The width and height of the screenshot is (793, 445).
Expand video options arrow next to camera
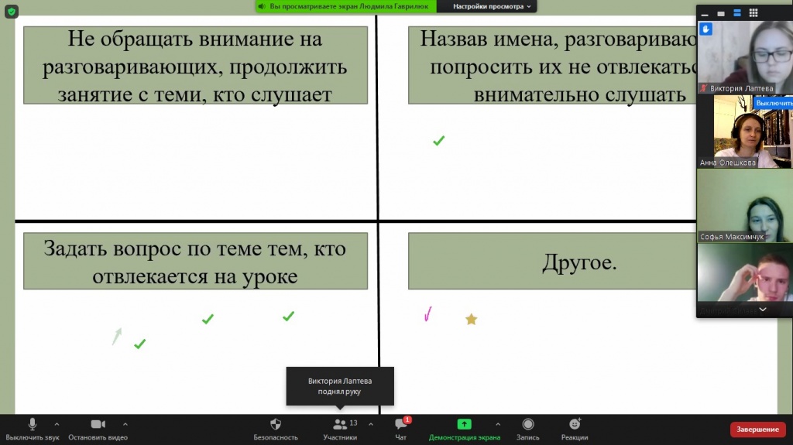(125, 424)
